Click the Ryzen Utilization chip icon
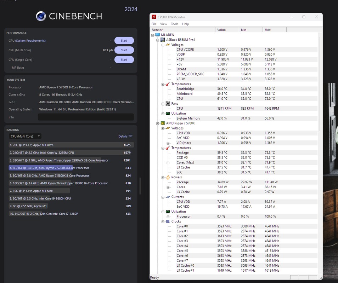The height and width of the screenshot is (283, 338). 168,212
